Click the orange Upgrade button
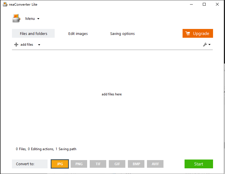Image resolution: width=225 pixels, height=174 pixels. 198,33
